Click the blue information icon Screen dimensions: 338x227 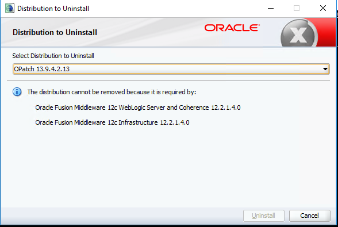tap(17, 92)
